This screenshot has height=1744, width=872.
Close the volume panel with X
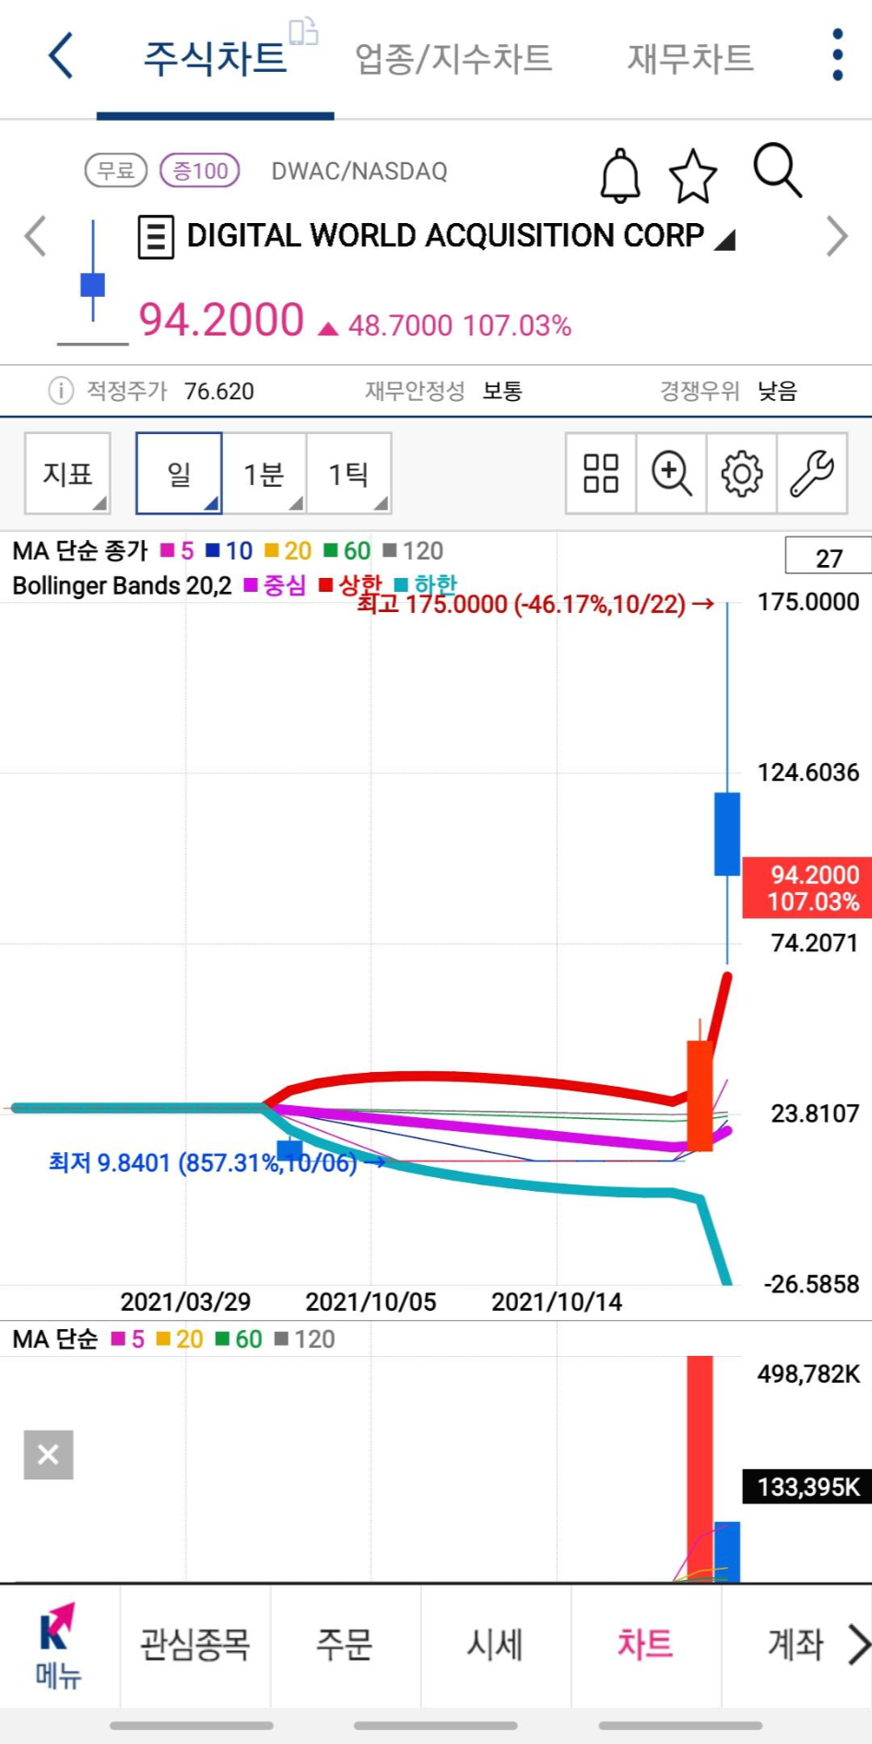[48, 1455]
